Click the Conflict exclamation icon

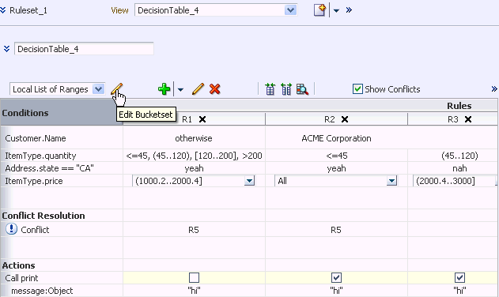[11, 229]
